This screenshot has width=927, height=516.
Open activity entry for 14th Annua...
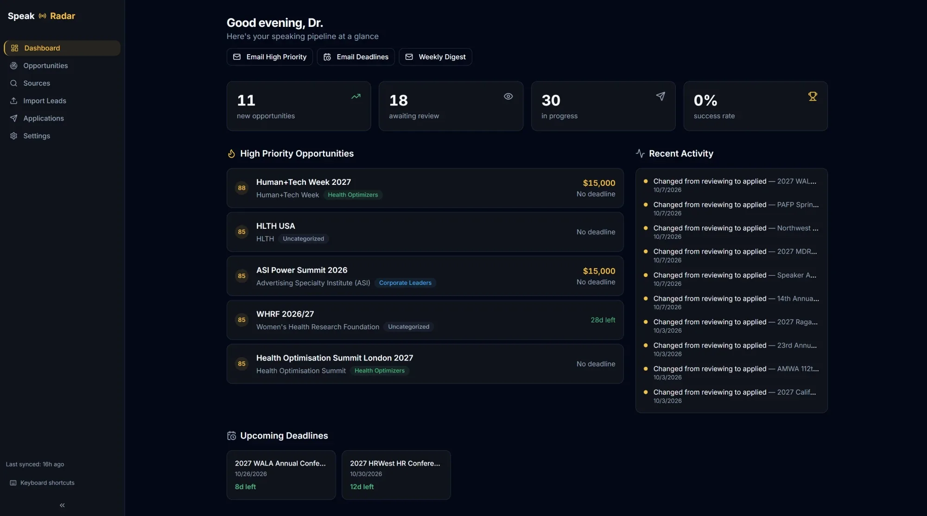coord(731,302)
